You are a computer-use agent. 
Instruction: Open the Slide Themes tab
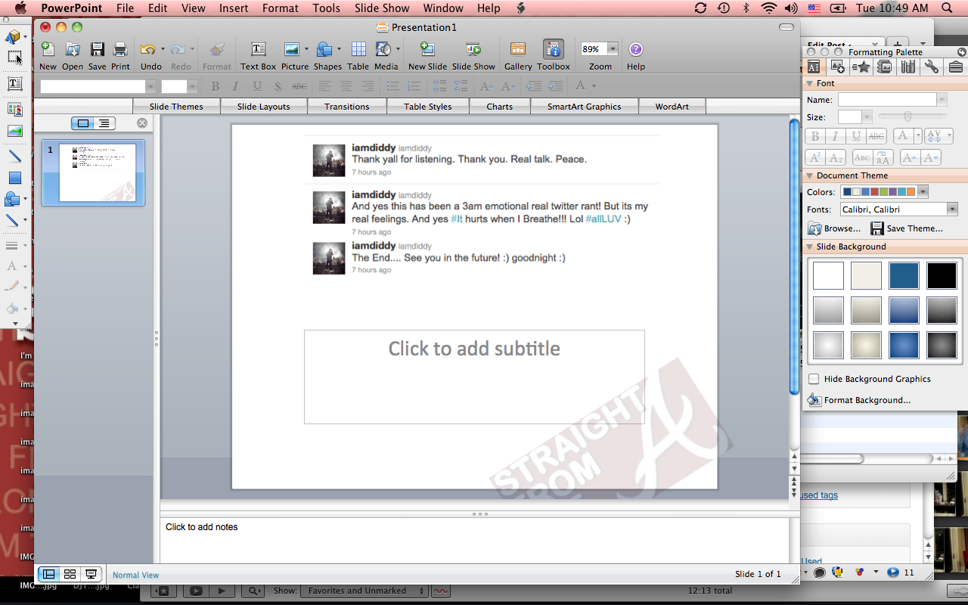(x=176, y=107)
